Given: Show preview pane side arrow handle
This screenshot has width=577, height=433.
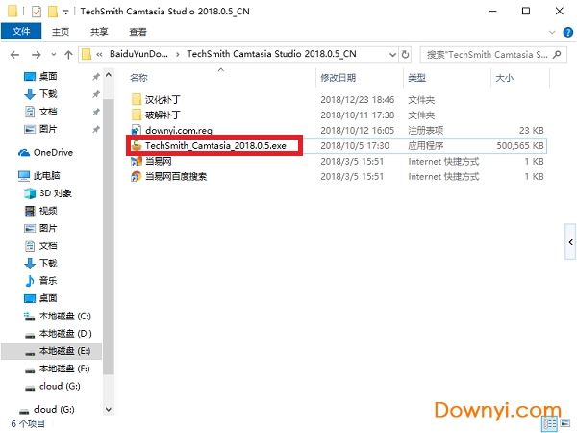Looking at the screenshot, I should [x=570, y=242].
